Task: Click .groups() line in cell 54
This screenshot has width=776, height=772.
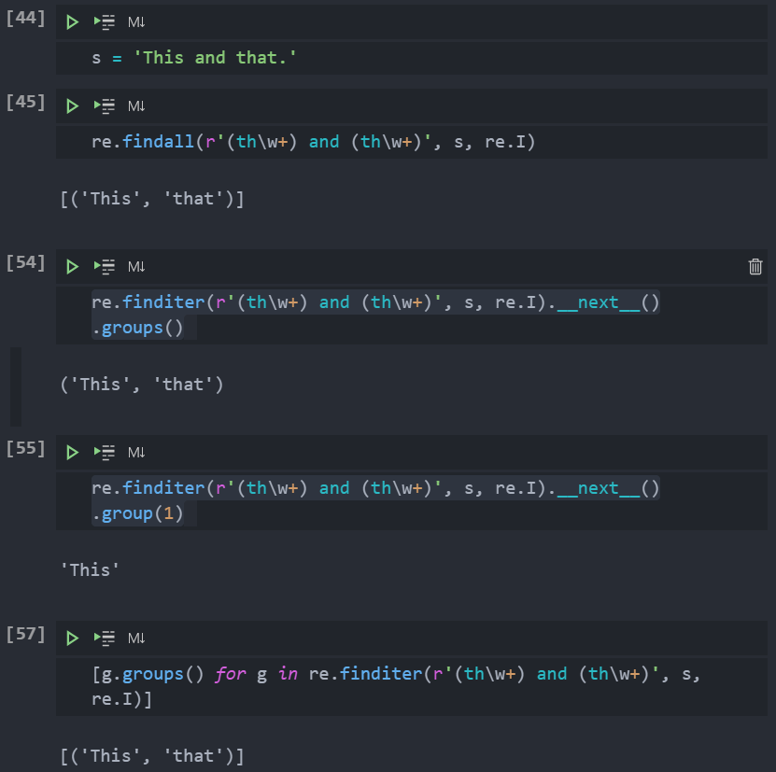Action: [x=137, y=328]
